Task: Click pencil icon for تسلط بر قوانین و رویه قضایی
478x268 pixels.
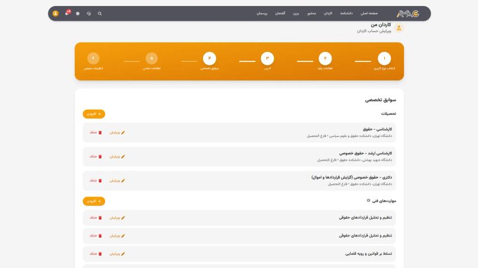Action: pos(123,254)
